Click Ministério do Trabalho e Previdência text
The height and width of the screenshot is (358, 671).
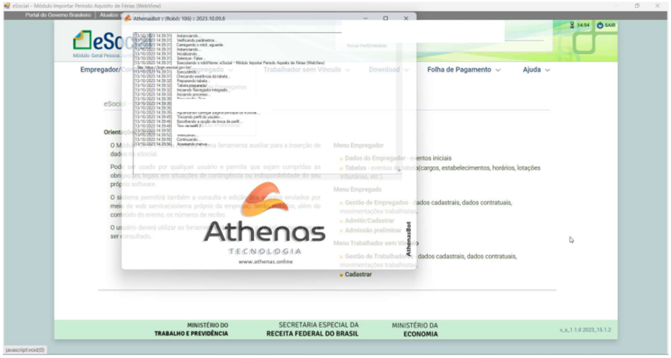(x=191, y=329)
